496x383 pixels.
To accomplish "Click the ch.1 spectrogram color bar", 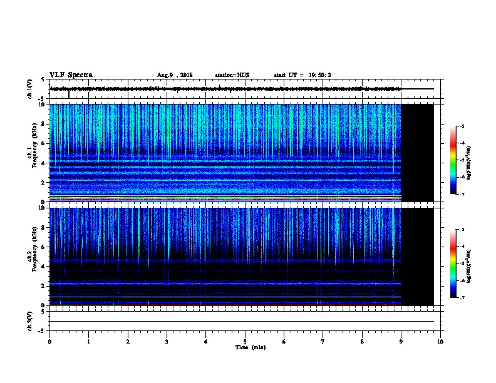I will pos(453,160).
